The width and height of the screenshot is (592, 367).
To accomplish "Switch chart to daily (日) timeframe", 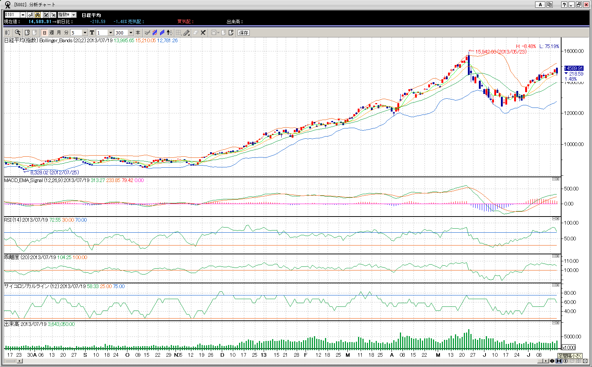I will pos(45,33).
